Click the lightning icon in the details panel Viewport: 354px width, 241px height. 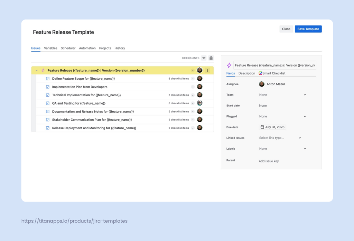pyautogui.click(x=229, y=65)
